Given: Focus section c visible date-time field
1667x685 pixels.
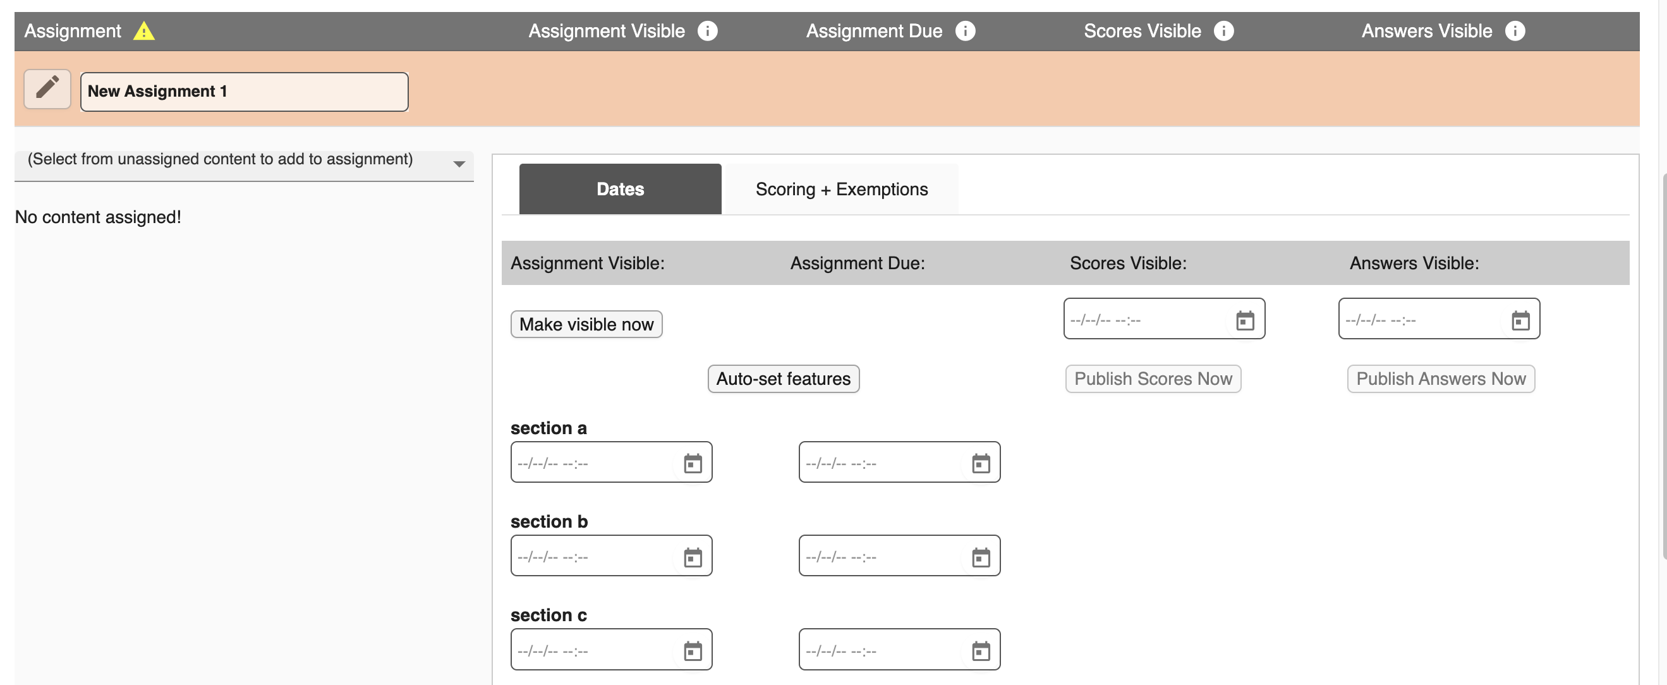Looking at the screenshot, I should click(611, 649).
